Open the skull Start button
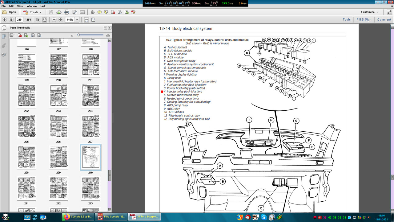 coord(6,217)
